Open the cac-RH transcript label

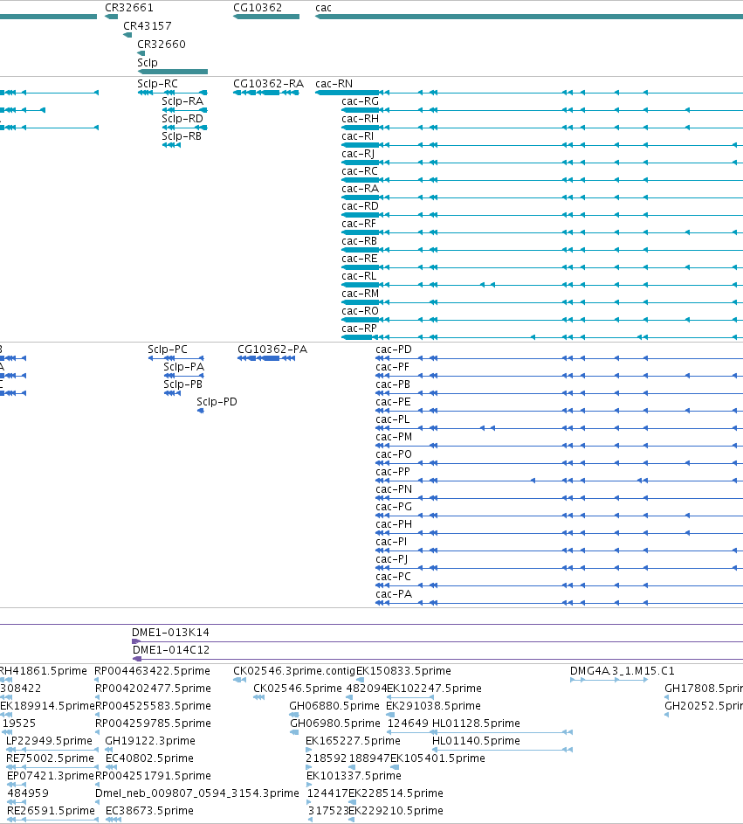pos(361,119)
